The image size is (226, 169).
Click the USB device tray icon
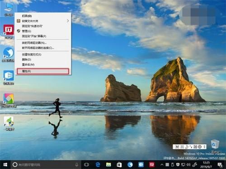[x=173, y=165]
